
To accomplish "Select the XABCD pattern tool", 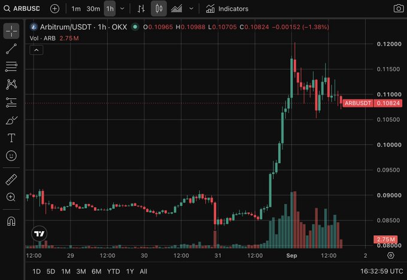I will pos(11,84).
